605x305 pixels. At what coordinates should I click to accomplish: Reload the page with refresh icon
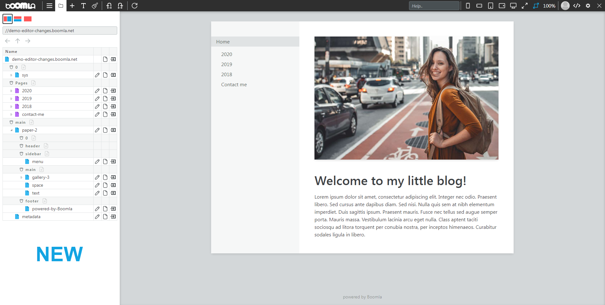[x=135, y=6]
